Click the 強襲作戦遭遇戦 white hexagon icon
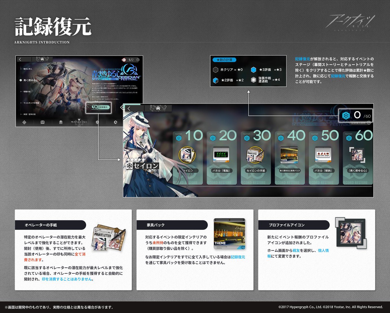 [254, 80]
